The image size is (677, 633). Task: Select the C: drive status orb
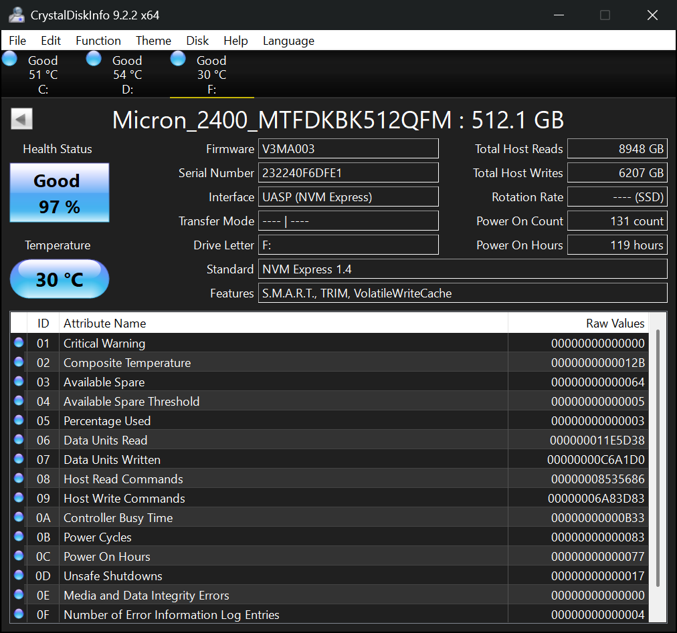point(10,59)
